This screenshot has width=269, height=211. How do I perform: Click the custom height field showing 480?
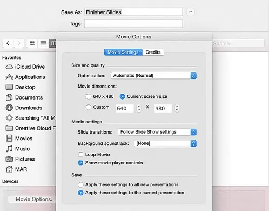click(163, 108)
